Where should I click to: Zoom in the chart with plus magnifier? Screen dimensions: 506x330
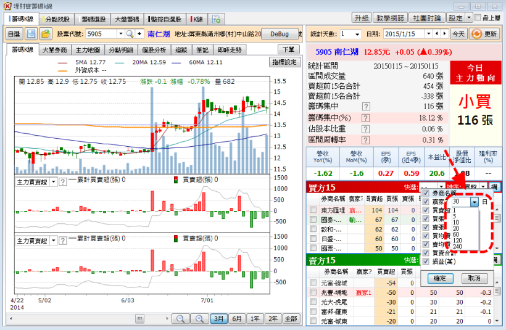point(199,319)
